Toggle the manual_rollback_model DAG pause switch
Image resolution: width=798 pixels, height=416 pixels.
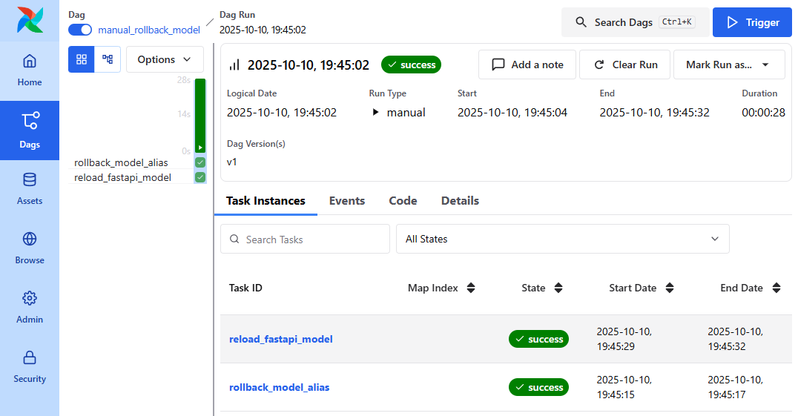click(80, 30)
